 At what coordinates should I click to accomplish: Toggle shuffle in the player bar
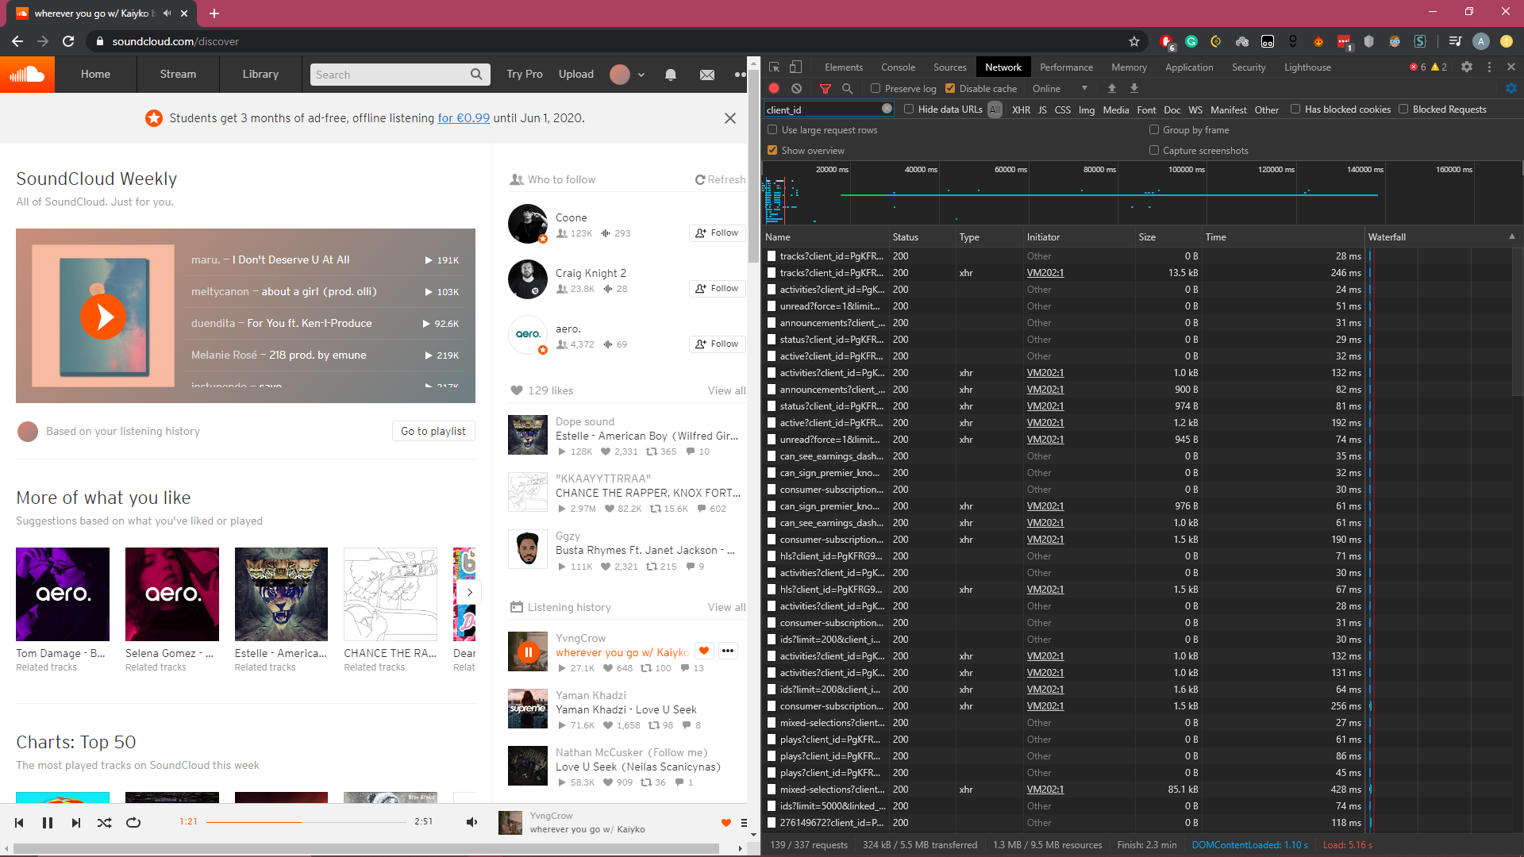pyautogui.click(x=104, y=823)
